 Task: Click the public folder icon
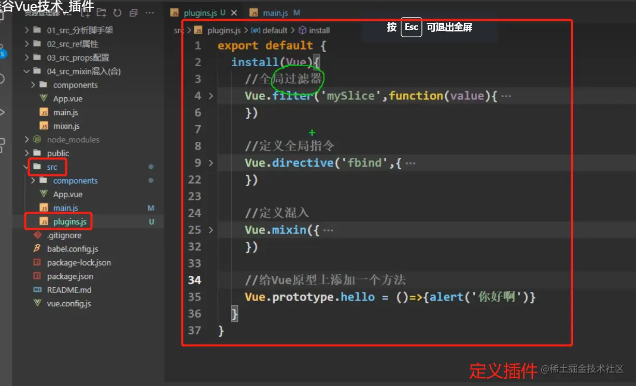(37, 153)
